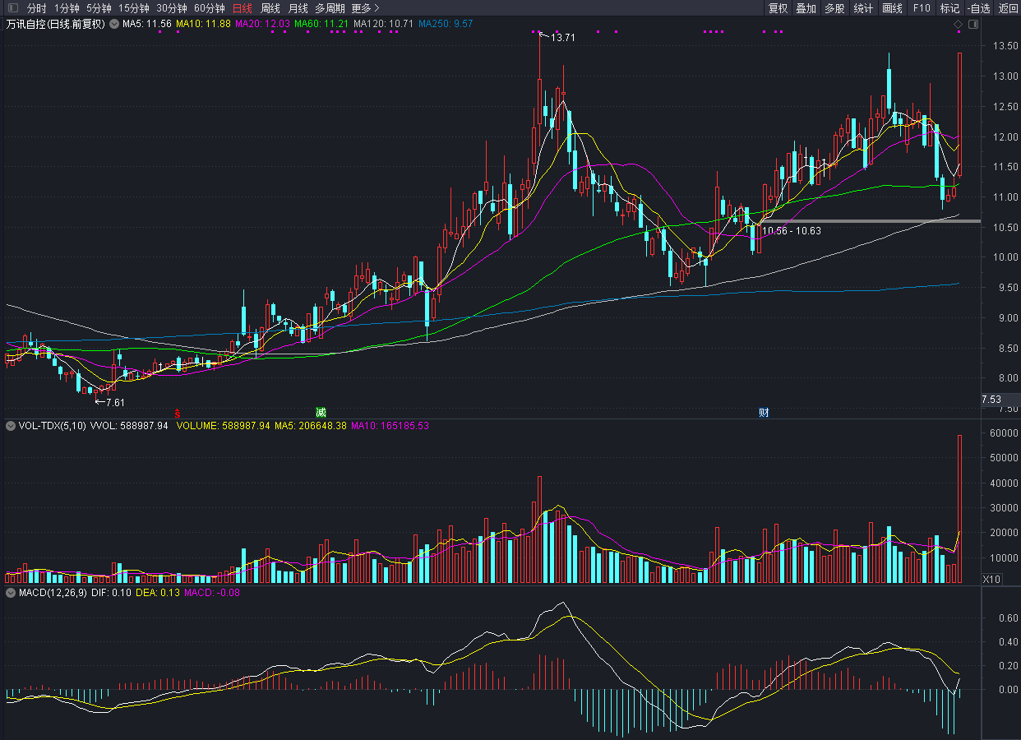Open the 更多 more periods expander
Viewport: 1021px width, 740px height.
click(365, 8)
